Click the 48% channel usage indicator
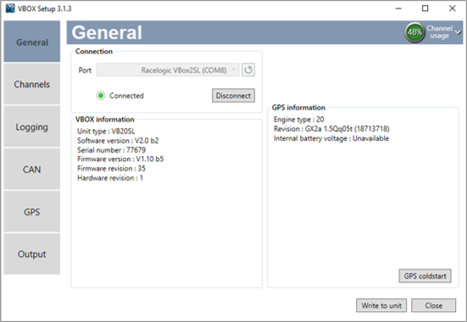Screen dimensions: 467x322 pyautogui.click(x=414, y=32)
